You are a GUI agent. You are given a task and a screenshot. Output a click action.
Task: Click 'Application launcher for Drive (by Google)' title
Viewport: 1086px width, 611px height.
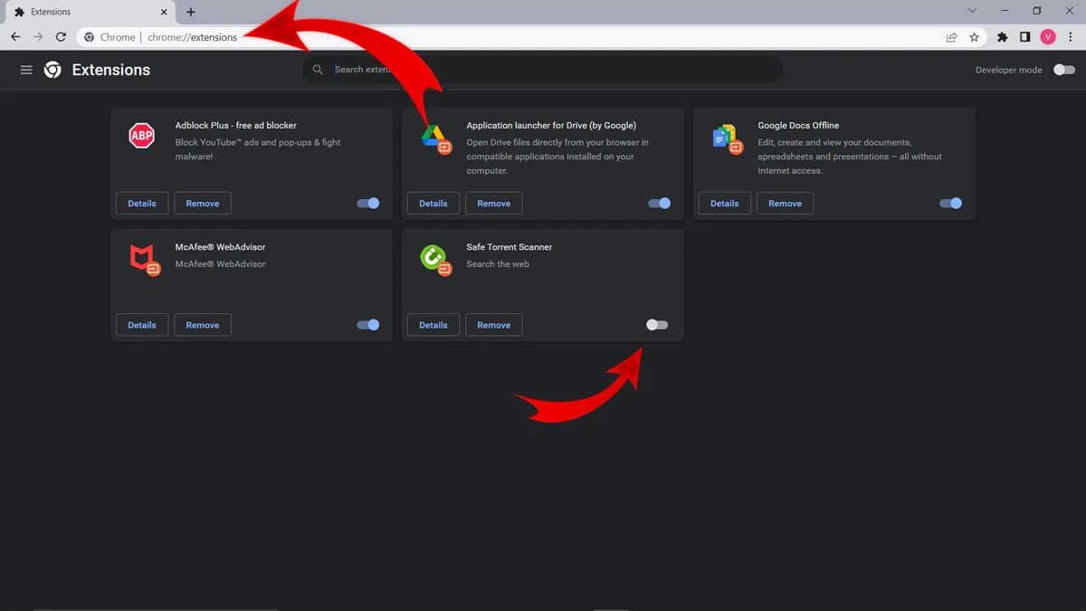[x=551, y=125]
